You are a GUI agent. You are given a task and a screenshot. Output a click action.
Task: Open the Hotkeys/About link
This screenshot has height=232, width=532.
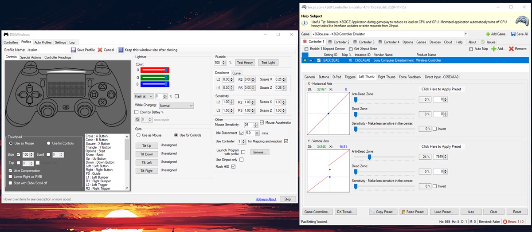[266, 199]
